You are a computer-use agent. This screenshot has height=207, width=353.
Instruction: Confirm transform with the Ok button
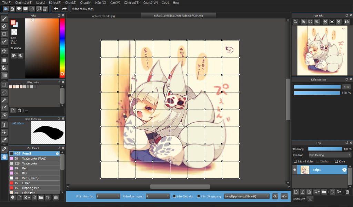click(275, 196)
